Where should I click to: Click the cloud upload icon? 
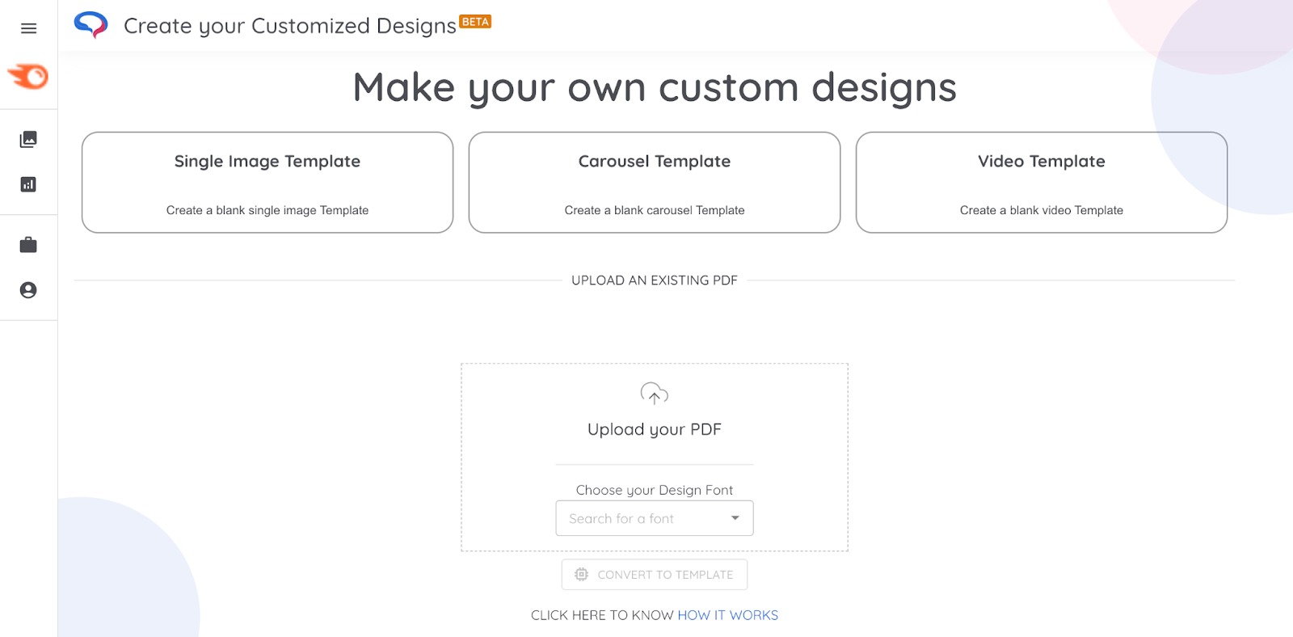point(655,394)
